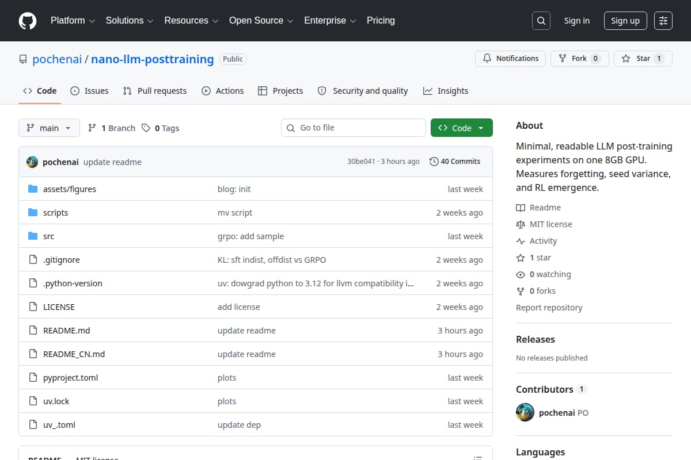The image size is (691, 460).
Task: Click commit hash 30be041
Action: click(361, 162)
